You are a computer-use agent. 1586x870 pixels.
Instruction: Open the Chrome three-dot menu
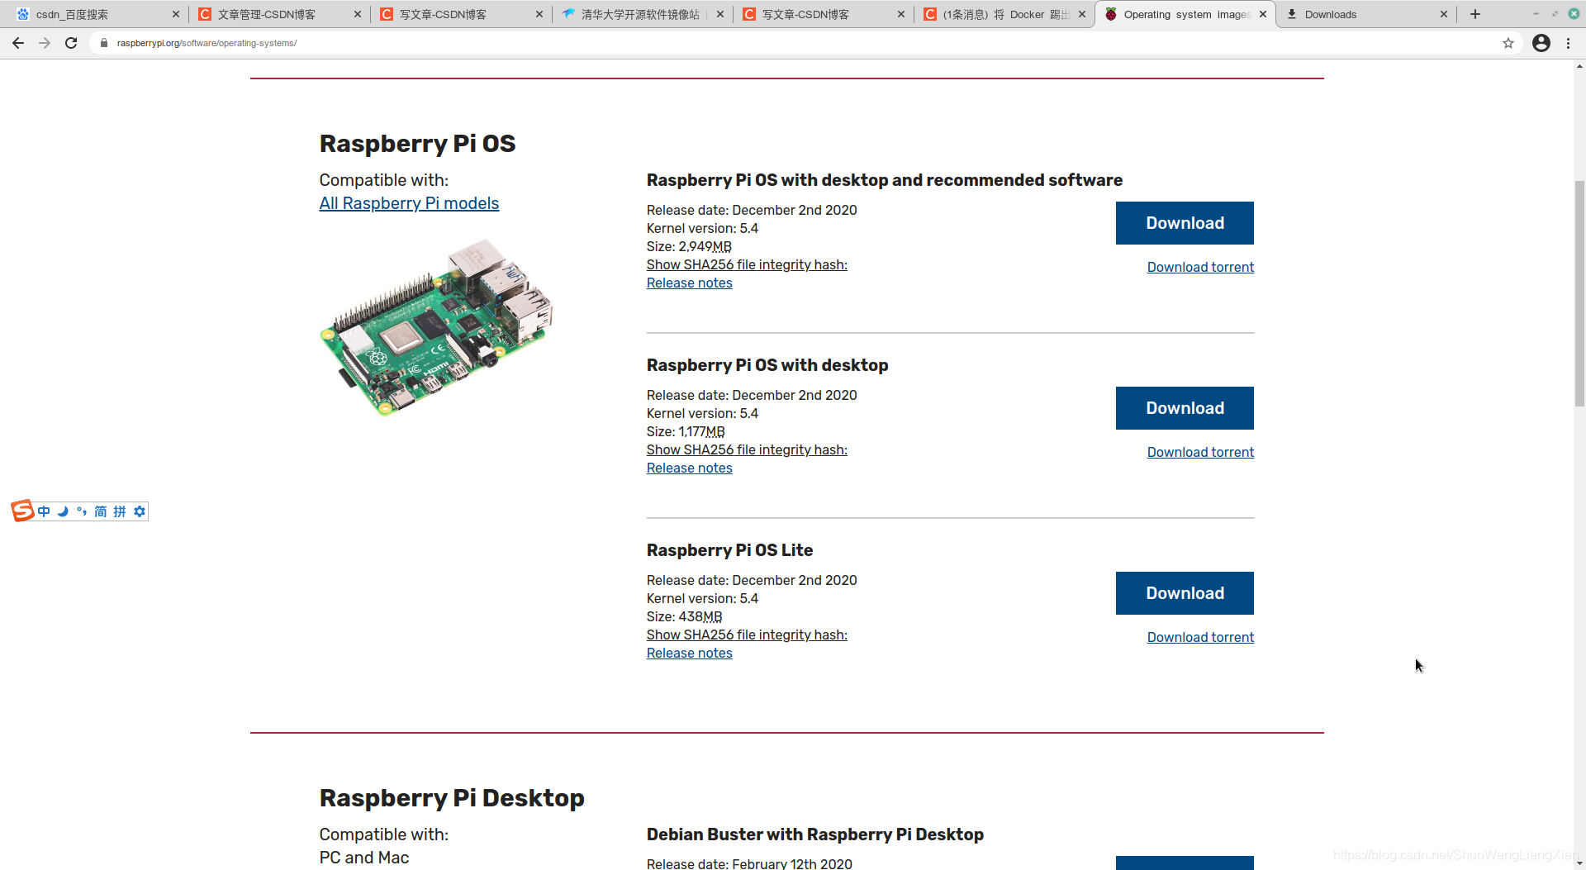click(1569, 43)
